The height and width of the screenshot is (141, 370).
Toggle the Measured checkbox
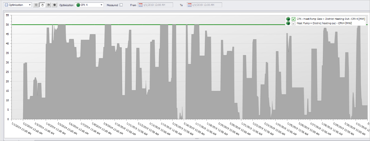pos(121,5)
